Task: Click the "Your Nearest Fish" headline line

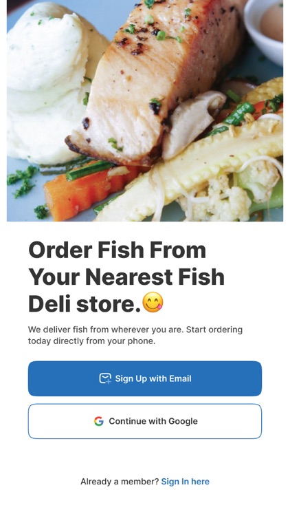Action: click(x=126, y=277)
